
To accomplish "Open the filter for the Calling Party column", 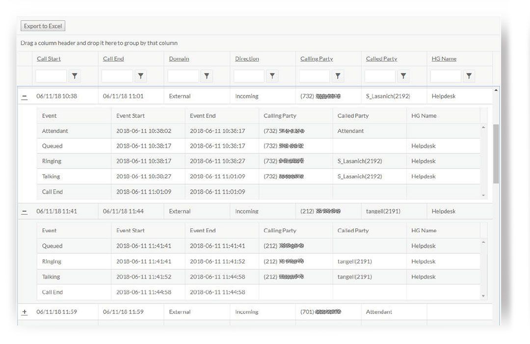I will point(338,76).
